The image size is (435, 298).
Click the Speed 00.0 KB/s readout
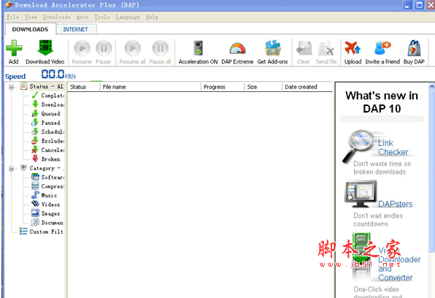(40, 74)
